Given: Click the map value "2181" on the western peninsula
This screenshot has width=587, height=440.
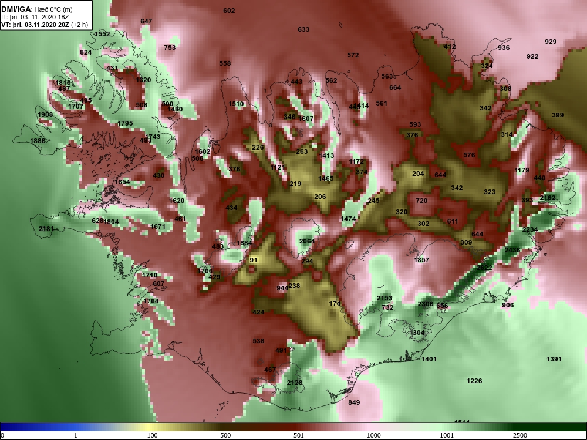Looking at the screenshot, I should [46, 229].
